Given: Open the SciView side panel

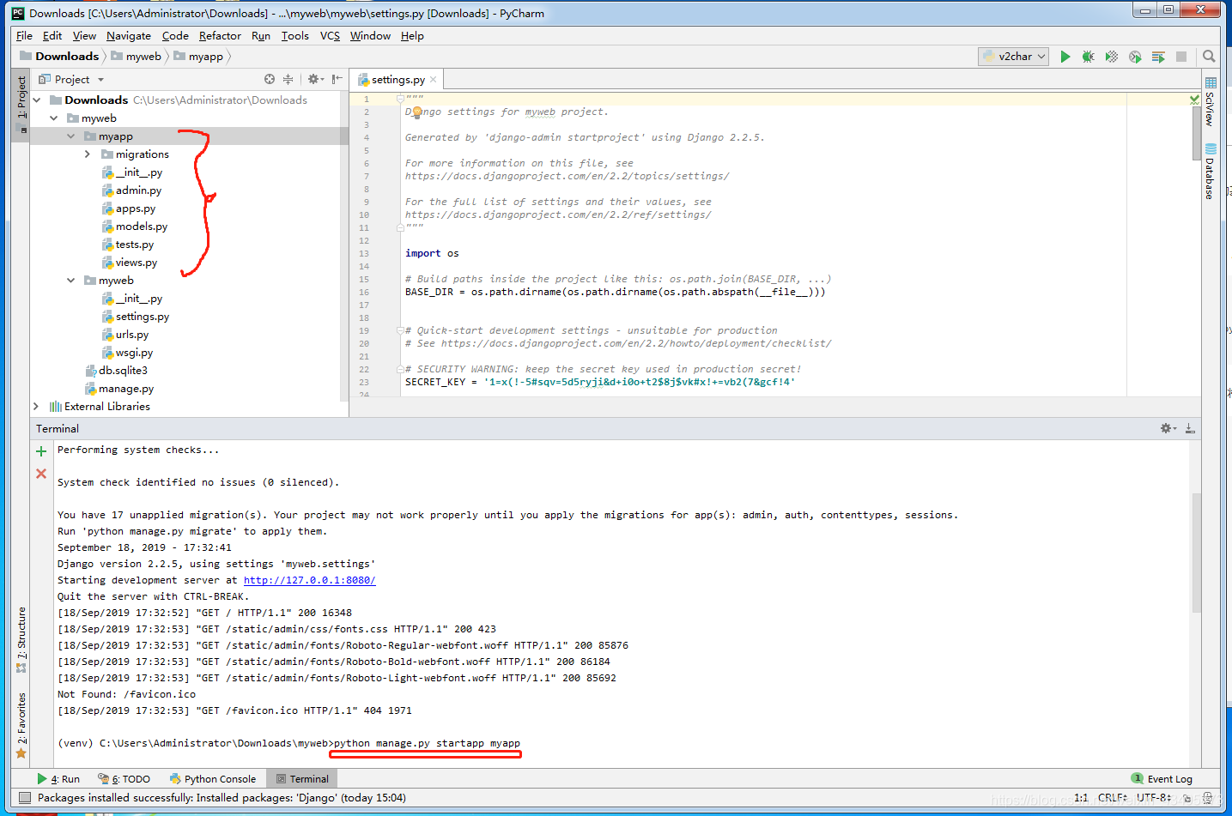Looking at the screenshot, I should (1211, 101).
